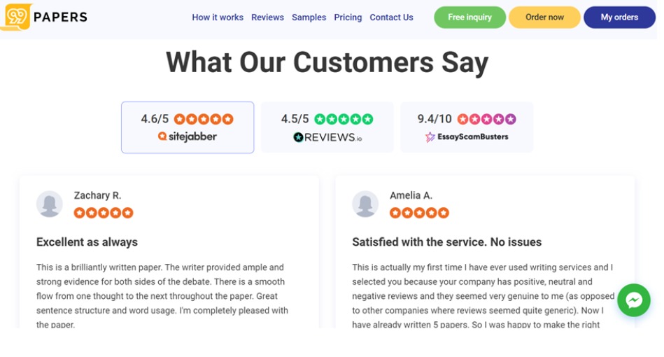The width and height of the screenshot is (664, 357).
Task: Switch to the 9.4/10 EssayScamBusters tab
Action: tap(467, 127)
